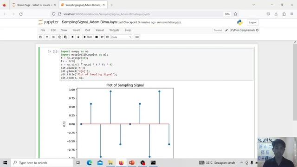Click the page vertical scrollbar
297x167 pixels.
coord(295,82)
